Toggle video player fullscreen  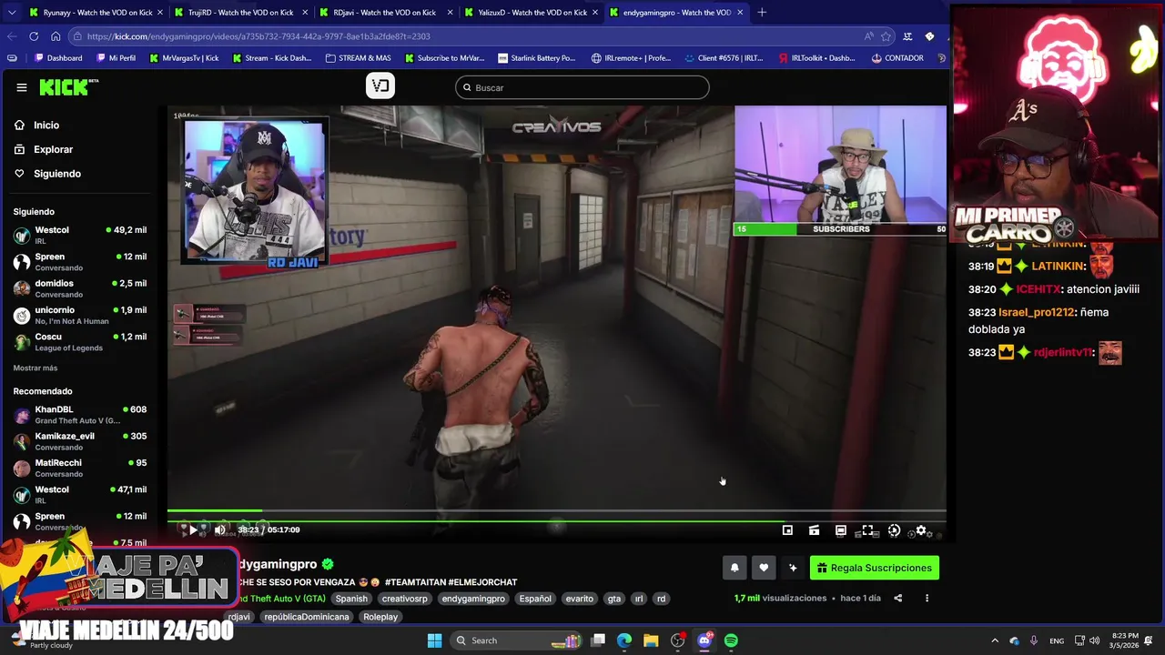pos(867,530)
